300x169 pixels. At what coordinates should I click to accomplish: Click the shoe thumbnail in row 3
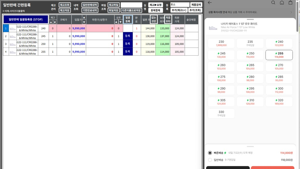tap(13, 44)
